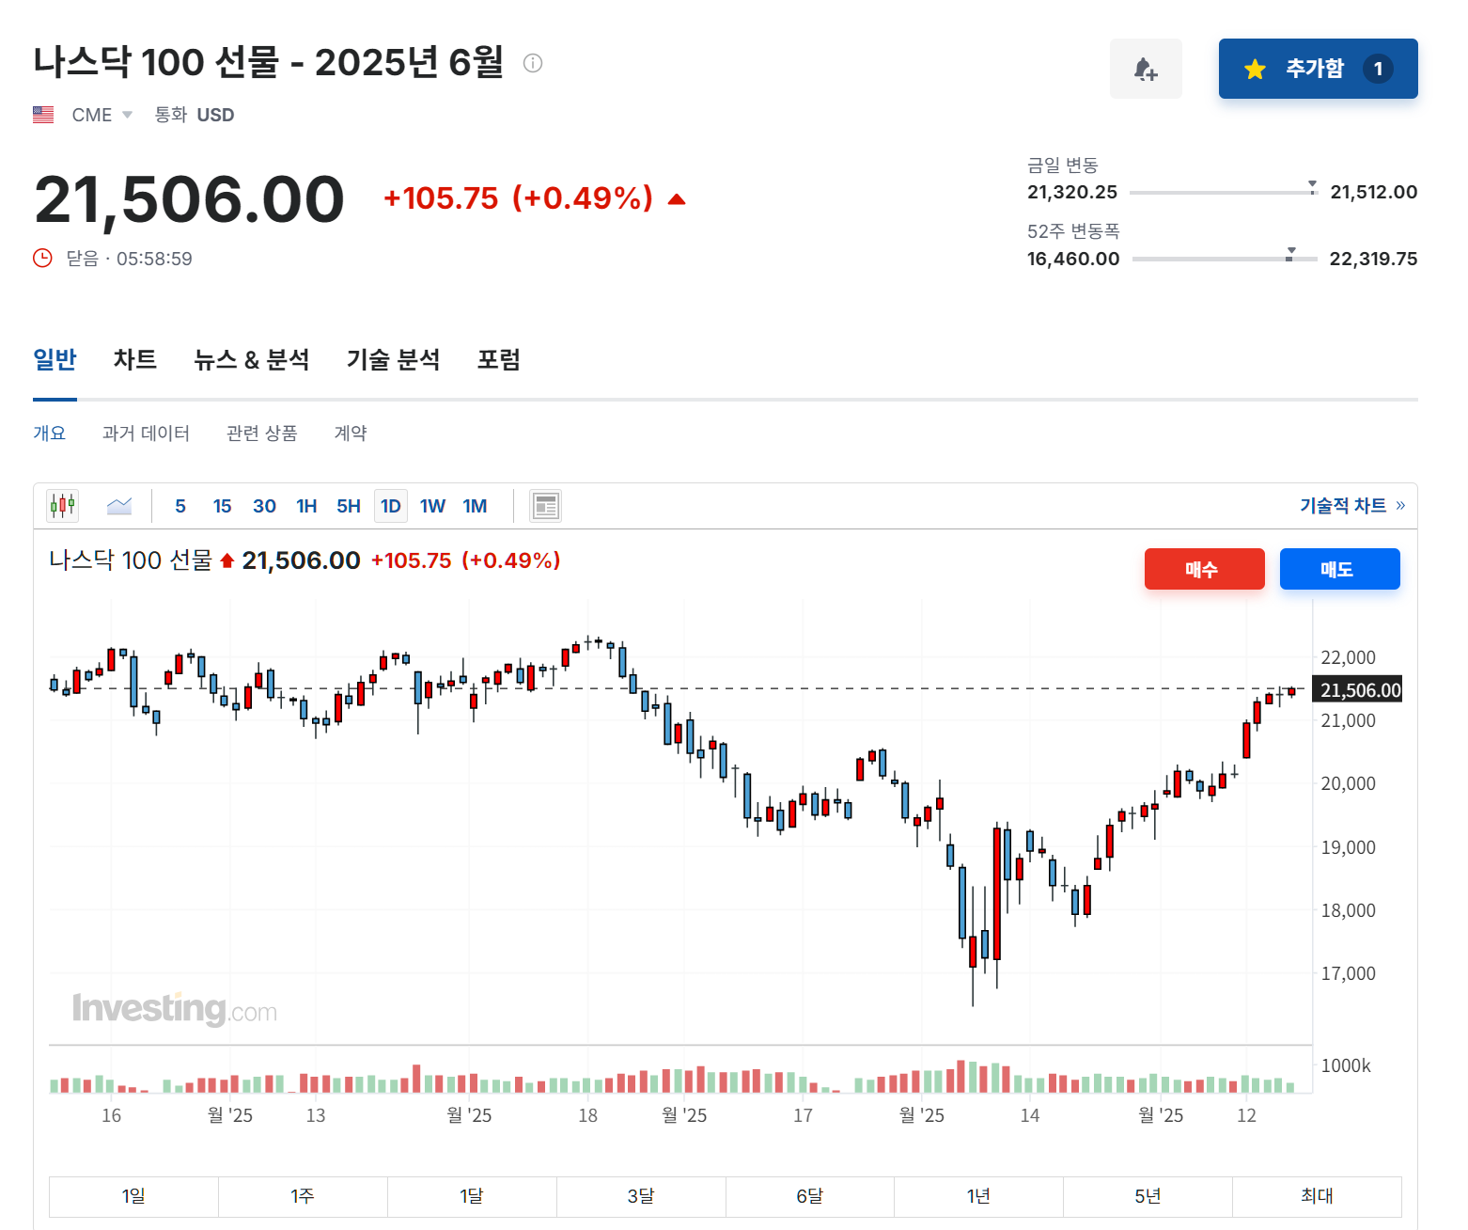Open the 기술 분석 tab
This screenshot has width=1468, height=1230.
(394, 359)
